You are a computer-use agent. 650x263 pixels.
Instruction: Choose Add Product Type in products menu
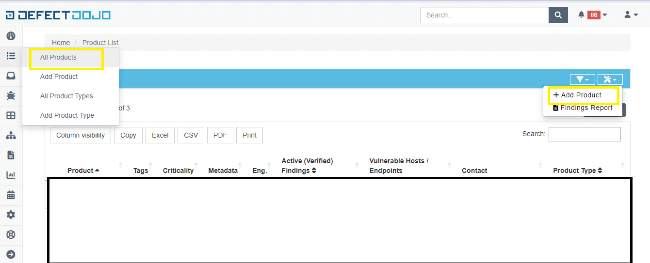(x=67, y=115)
